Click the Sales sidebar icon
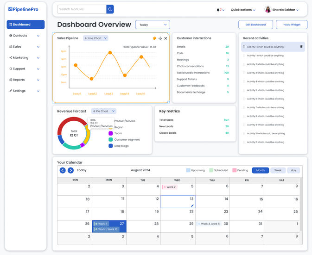This screenshot has width=312, height=255. click(x=11, y=46)
